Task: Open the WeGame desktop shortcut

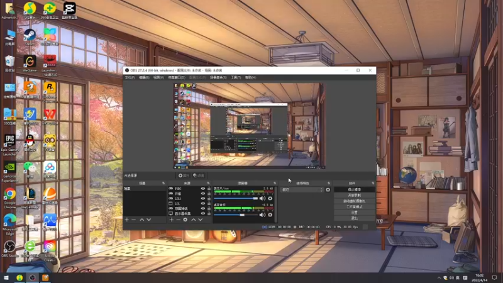Action: (x=30, y=64)
